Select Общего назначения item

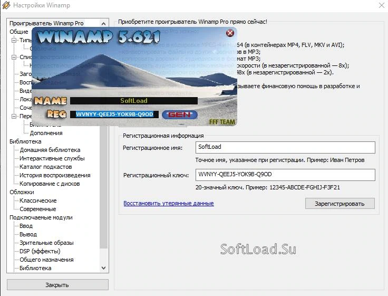[46, 260]
